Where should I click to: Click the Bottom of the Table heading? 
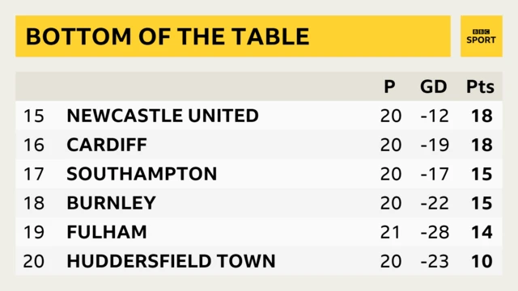[168, 36]
